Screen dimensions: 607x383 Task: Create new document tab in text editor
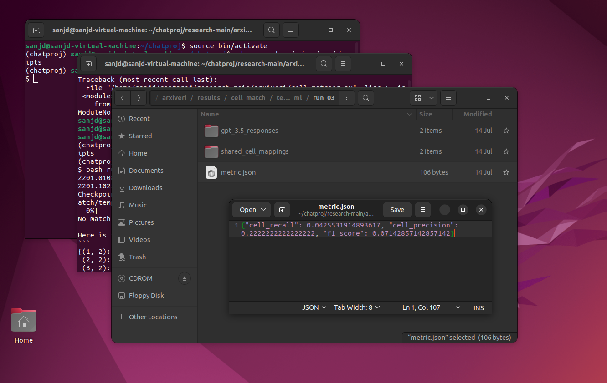point(282,210)
